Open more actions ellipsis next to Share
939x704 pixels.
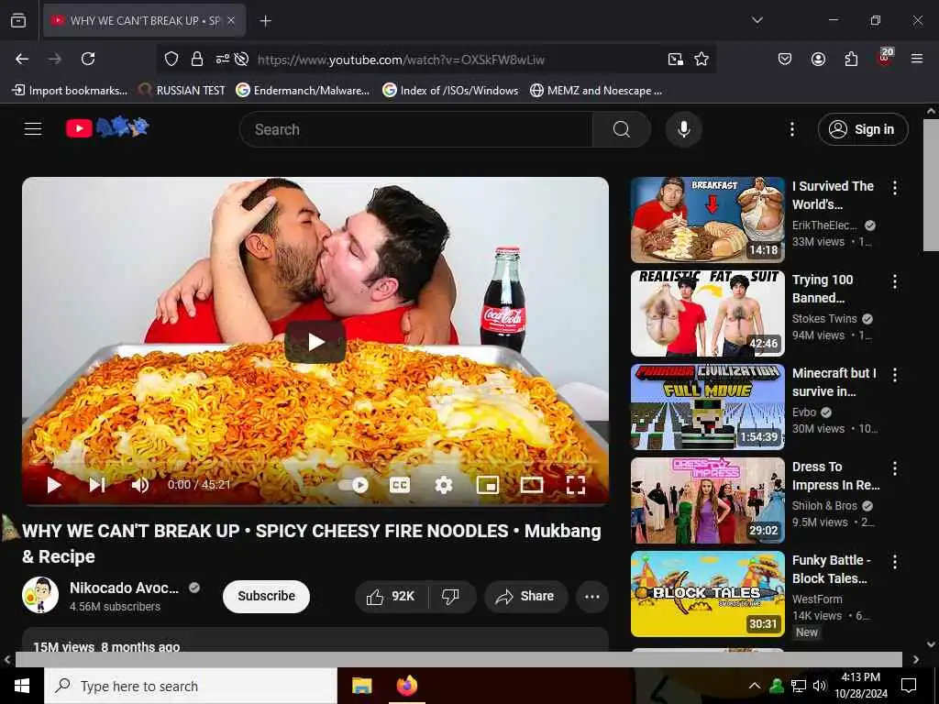(592, 596)
